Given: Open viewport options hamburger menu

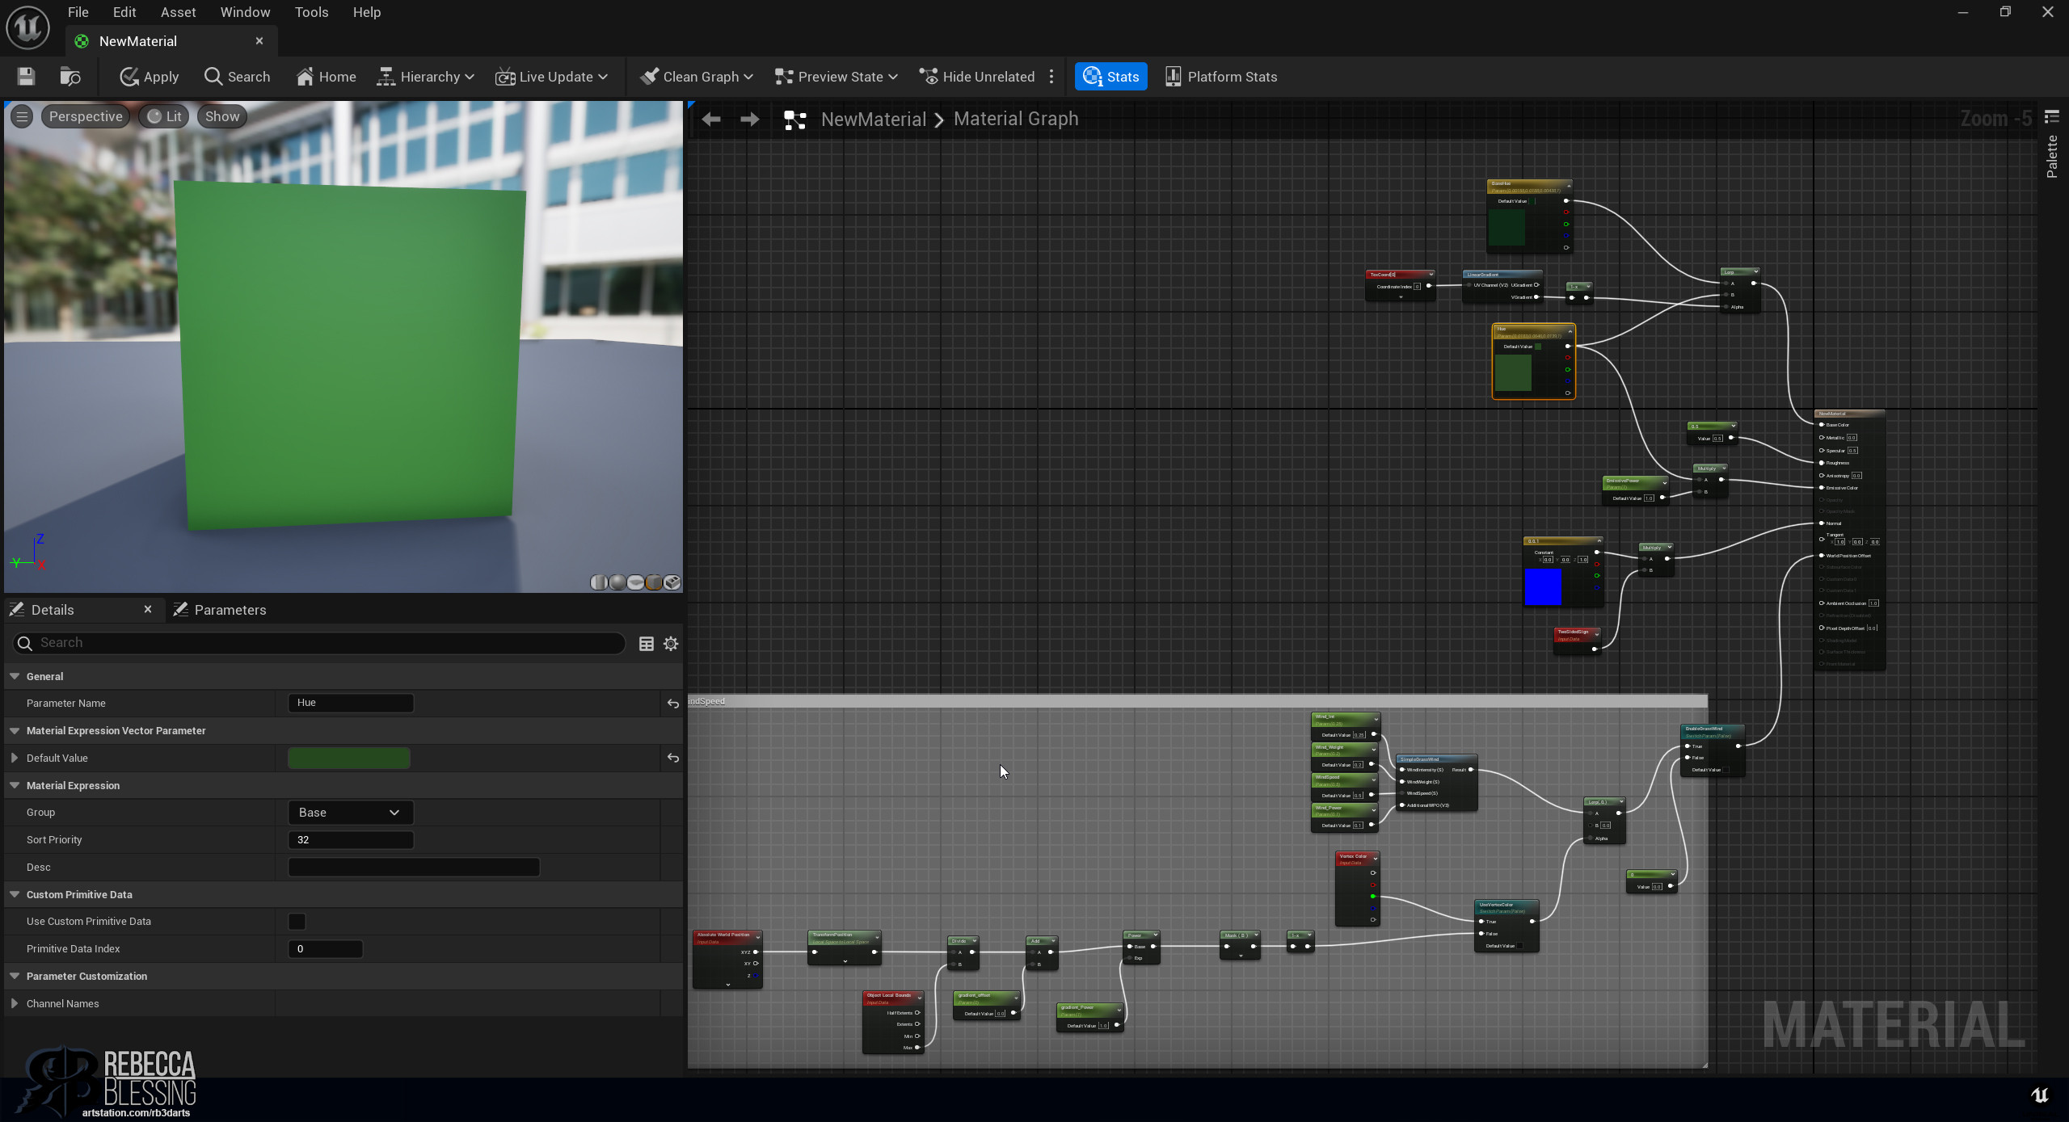Looking at the screenshot, I should coord(23,116).
